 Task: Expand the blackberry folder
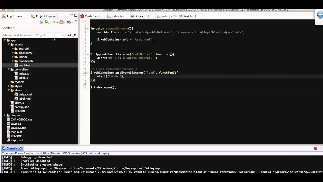(13, 53)
